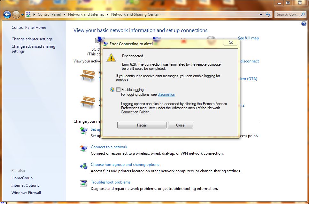Open Change adapter settings
Viewport: 309px width, 204px height.
[32, 39]
